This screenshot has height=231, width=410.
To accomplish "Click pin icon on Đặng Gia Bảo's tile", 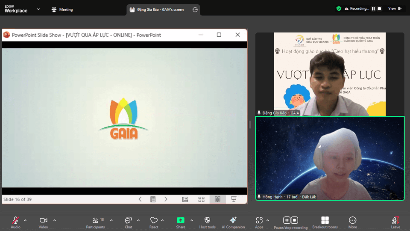I will (259, 113).
